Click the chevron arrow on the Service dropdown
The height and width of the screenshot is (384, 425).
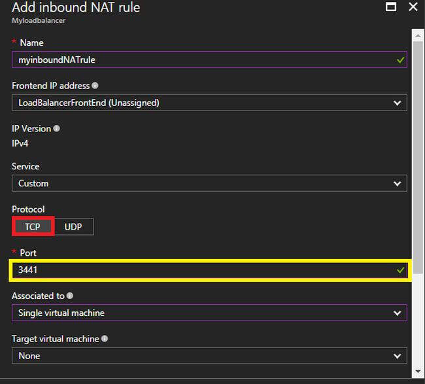pyautogui.click(x=397, y=184)
